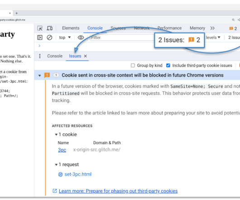The width and height of the screenshot is (240, 200).
Task: Click the 'x-origin-src.glitch.me/' domain text
Action: pyautogui.click(x=97, y=150)
